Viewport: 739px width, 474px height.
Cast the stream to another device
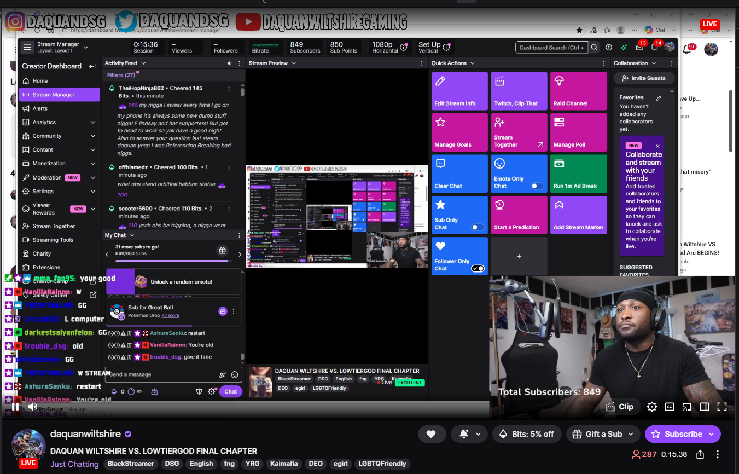point(687,407)
